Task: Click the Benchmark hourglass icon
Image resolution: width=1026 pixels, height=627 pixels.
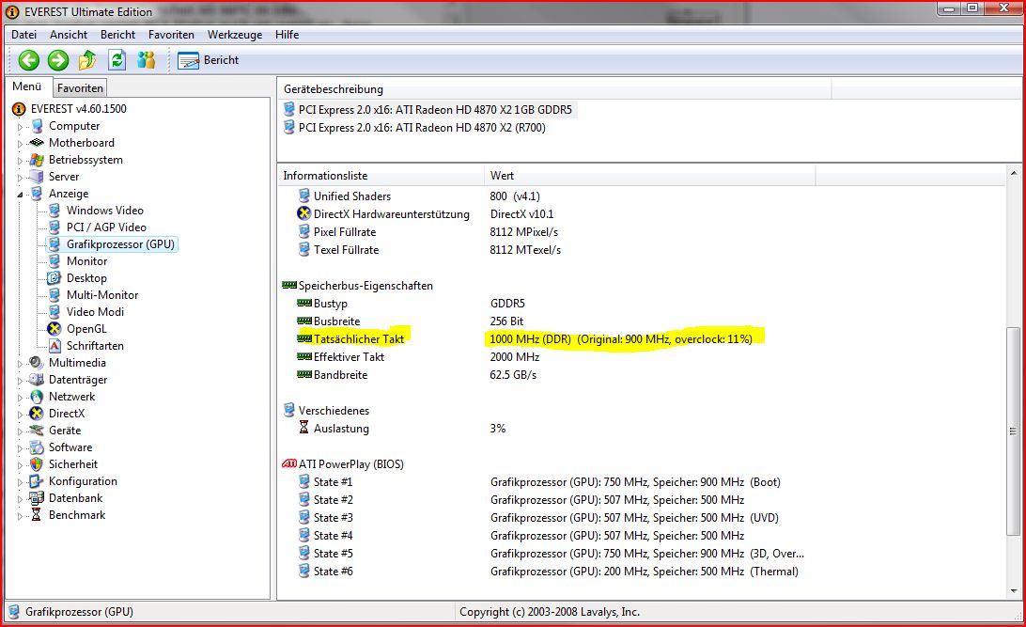Action: pos(37,515)
